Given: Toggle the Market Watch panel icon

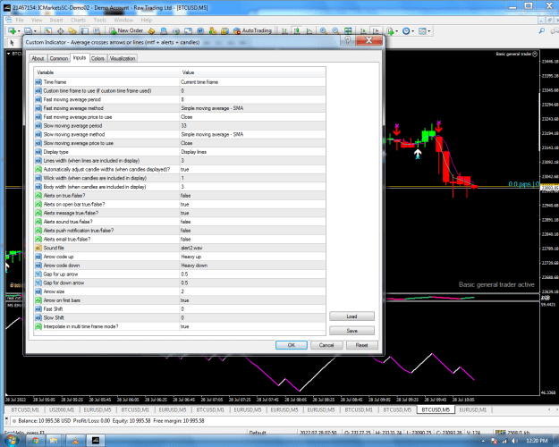Looking at the screenshot, I should 48,30.
